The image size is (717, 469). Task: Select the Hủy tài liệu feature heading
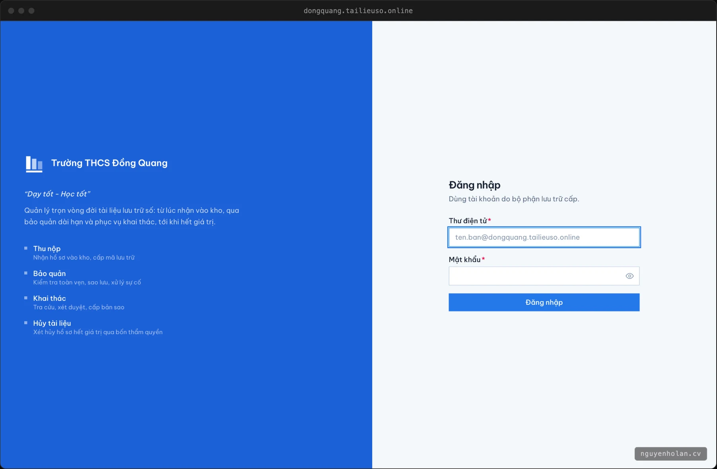click(x=52, y=323)
